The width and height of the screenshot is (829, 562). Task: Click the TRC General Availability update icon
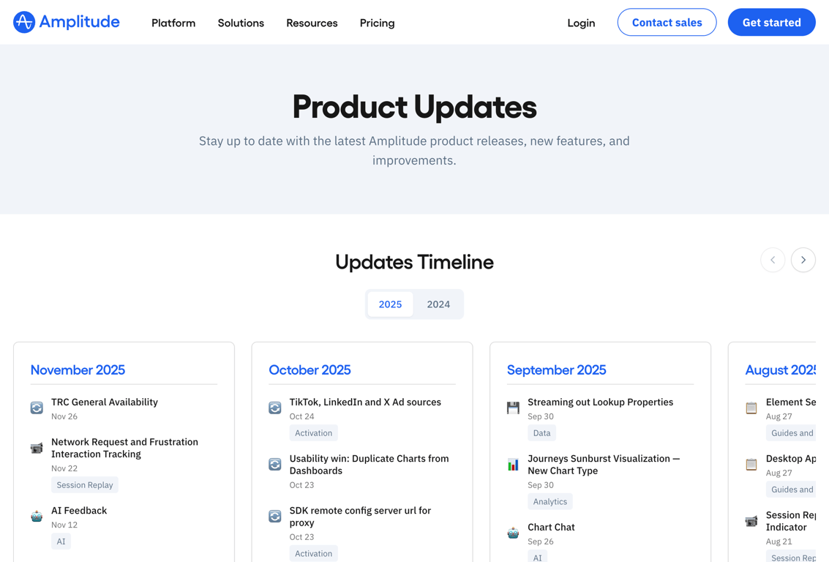click(37, 408)
